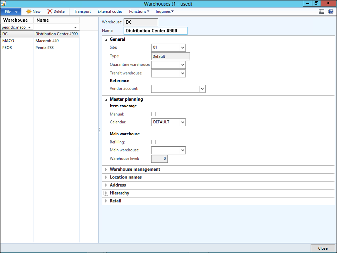Open the Calendar dropdown
This screenshot has width=337, height=253.
click(183, 122)
